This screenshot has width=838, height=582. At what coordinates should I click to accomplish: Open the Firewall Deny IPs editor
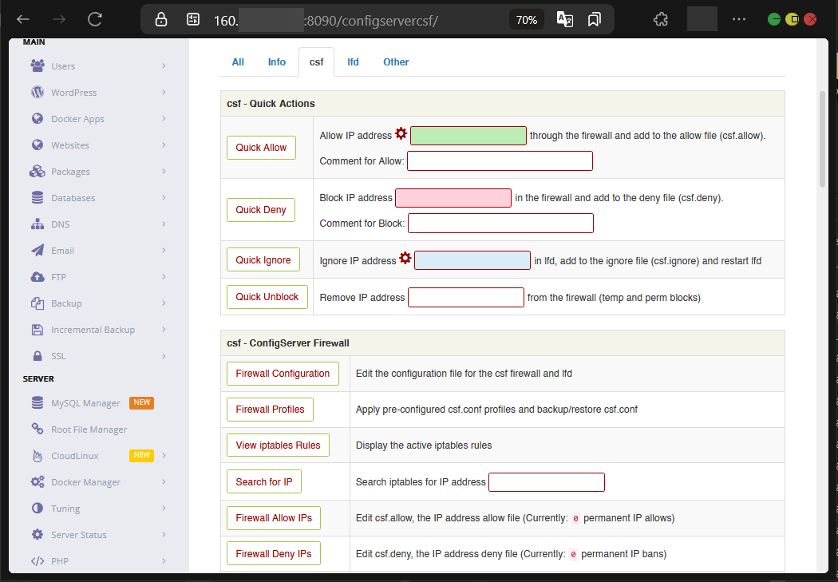(x=274, y=554)
